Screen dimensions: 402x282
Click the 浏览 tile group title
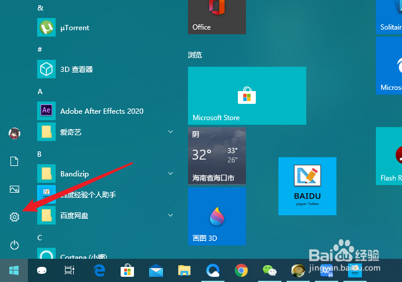tap(195, 55)
